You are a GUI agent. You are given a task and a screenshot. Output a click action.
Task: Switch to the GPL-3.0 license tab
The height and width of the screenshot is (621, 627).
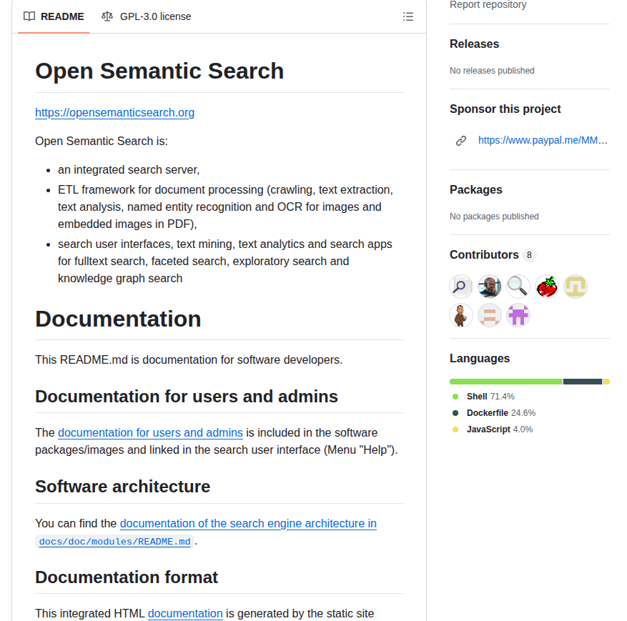155,16
